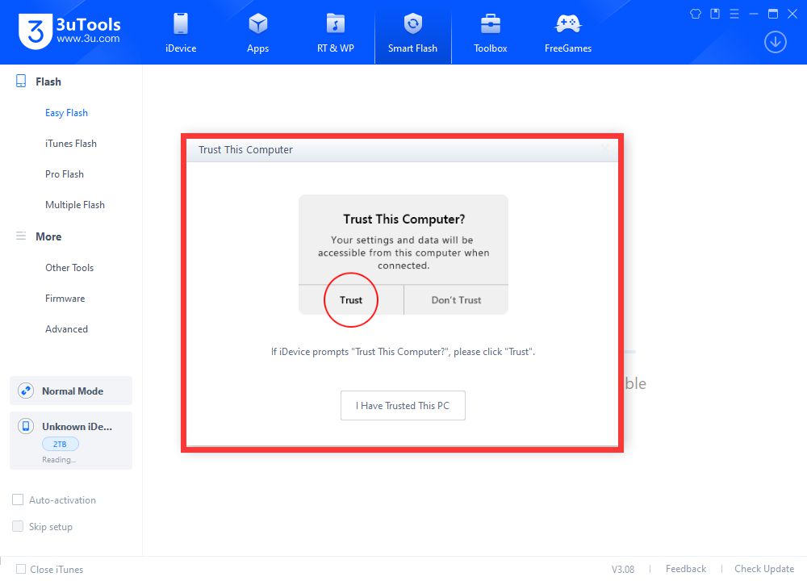Click the Flash section phone icon
Viewport: 807px width, 581px height.
click(x=21, y=81)
